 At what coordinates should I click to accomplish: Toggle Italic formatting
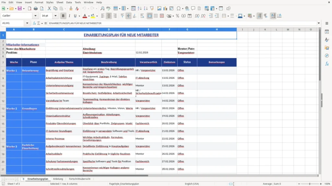click(69, 16)
